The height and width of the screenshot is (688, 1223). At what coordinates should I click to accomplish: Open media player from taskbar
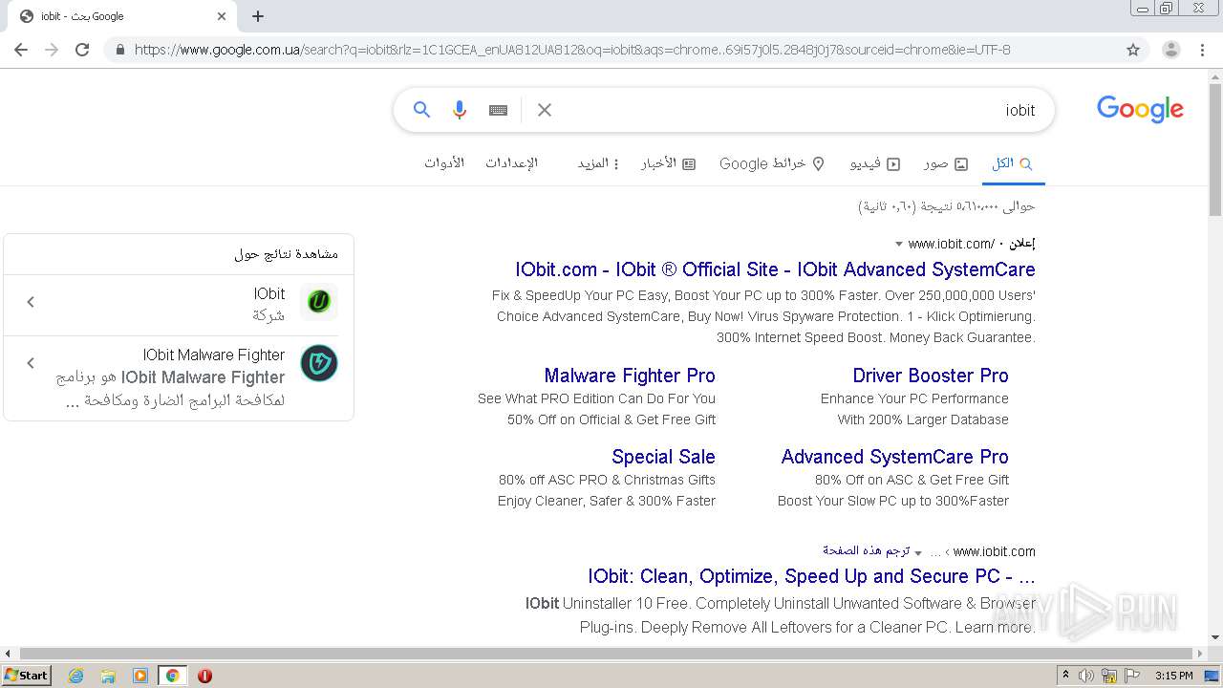click(x=140, y=676)
